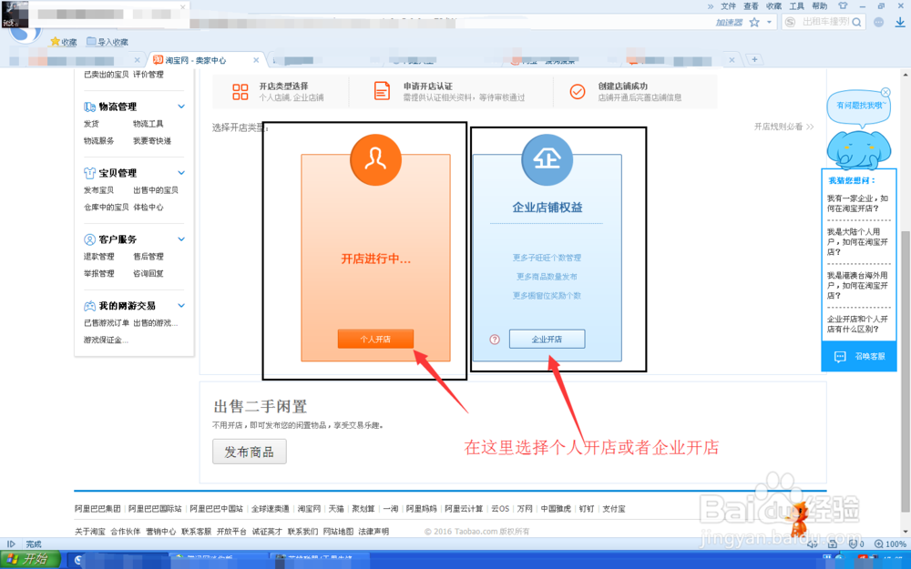Open the 工具 menu in the browser
This screenshot has width=911, height=569.
797,6
